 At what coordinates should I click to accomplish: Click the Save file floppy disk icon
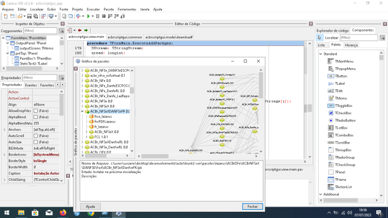point(29,17)
